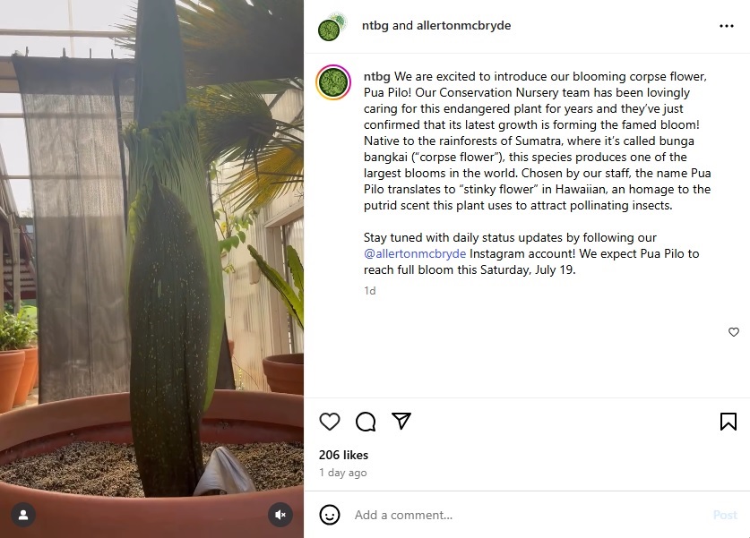Screen dimensions: 750x538
Task: Open the ntbg story ring avatar
Action: tap(333, 82)
